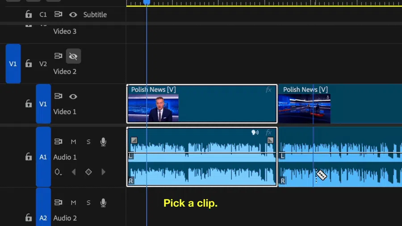Show Video 2 track output
Image resolution: width=402 pixels, height=226 pixels.
click(x=73, y=56)
